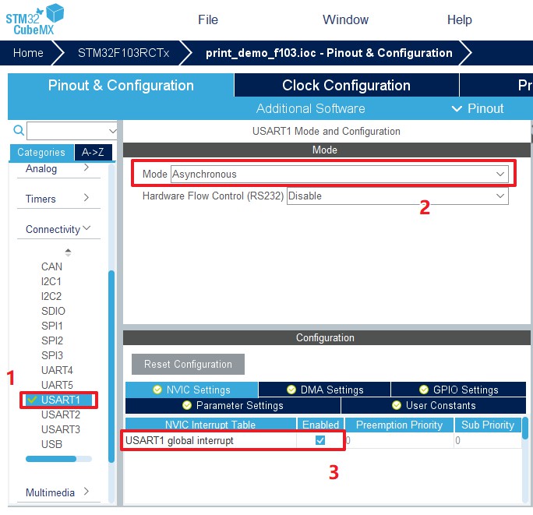
Task: Click Sub Priority column header
Action: (x=488, y=425)
